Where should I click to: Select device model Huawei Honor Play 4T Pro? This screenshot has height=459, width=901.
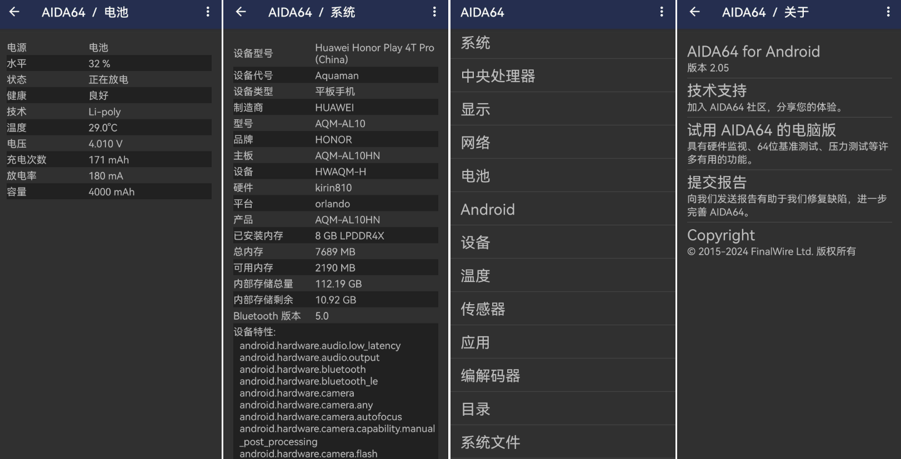point(375,53)
